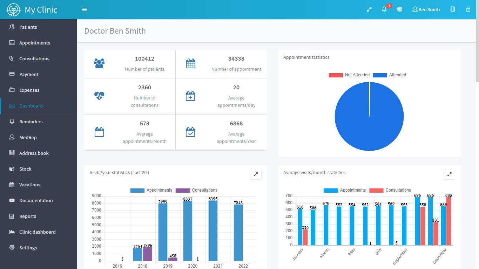Screen dimensions: 479x269
Task: Toggle Consultations legend in visits/year chart
Action: pyautogui.click(x=196, y=190)
